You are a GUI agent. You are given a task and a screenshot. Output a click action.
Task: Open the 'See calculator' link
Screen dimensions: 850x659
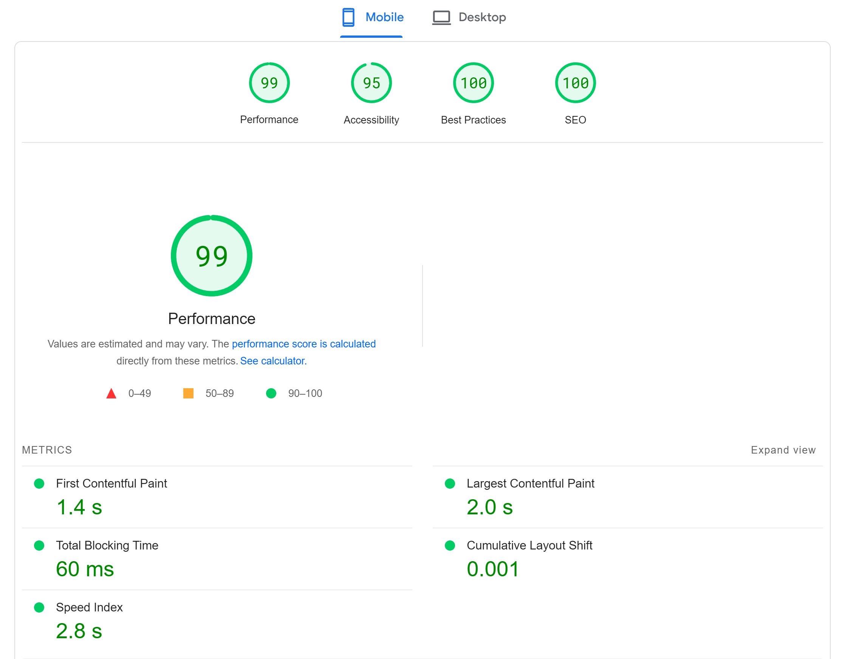[273, 361]
